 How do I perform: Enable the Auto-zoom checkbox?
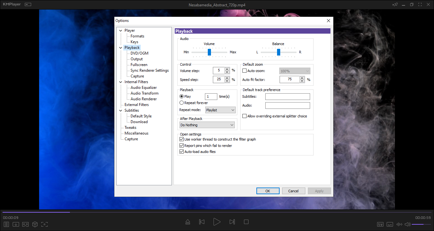coord(245,71)
